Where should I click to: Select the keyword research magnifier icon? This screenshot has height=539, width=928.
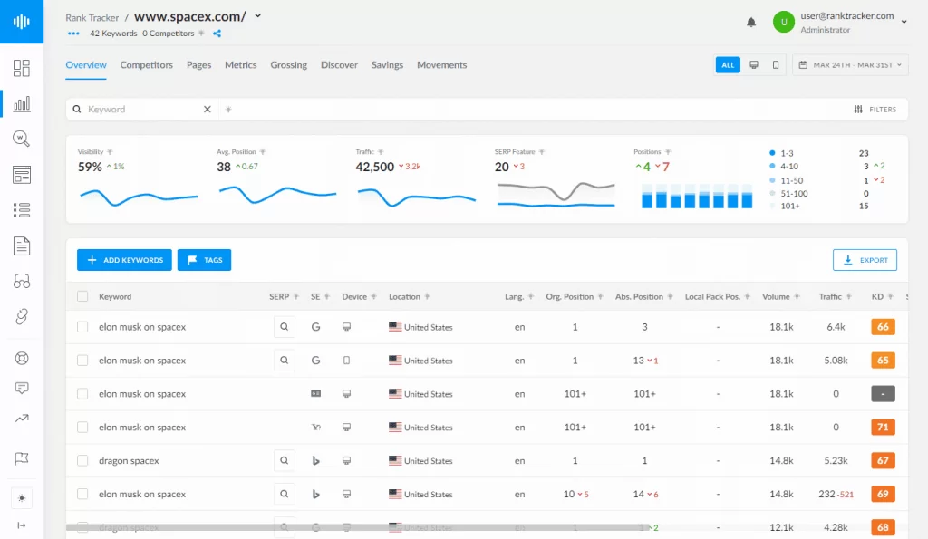tap(21, 139)
